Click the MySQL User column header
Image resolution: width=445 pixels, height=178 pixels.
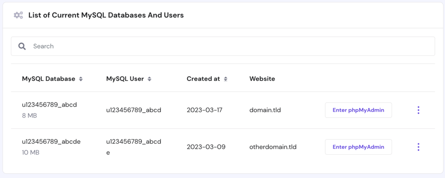pos(125,79)
